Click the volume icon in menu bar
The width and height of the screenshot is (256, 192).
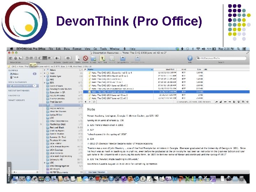click(x=203, y=49)
